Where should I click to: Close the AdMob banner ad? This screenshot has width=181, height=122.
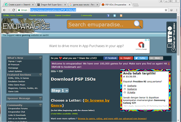[149, 40]
